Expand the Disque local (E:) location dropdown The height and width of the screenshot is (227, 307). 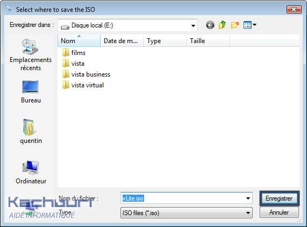tap(193, 25)
